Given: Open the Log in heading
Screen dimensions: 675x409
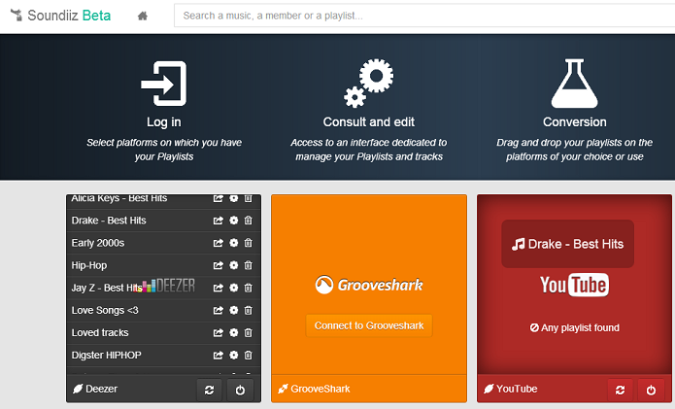Looking at the screenshot, I should pyautogui.click(x=163, y=121).
